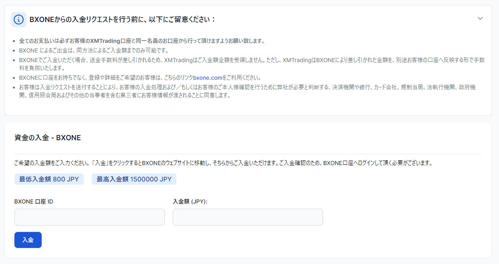Click the 最高入金額 1500000 JPY badge
499x264 pixels.
coord(134,179)
